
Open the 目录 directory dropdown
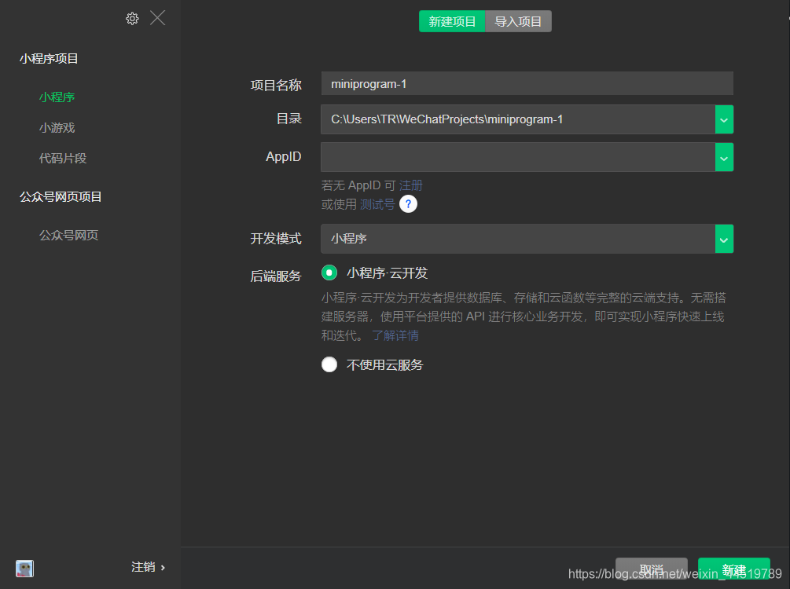(x=723, y=119)
